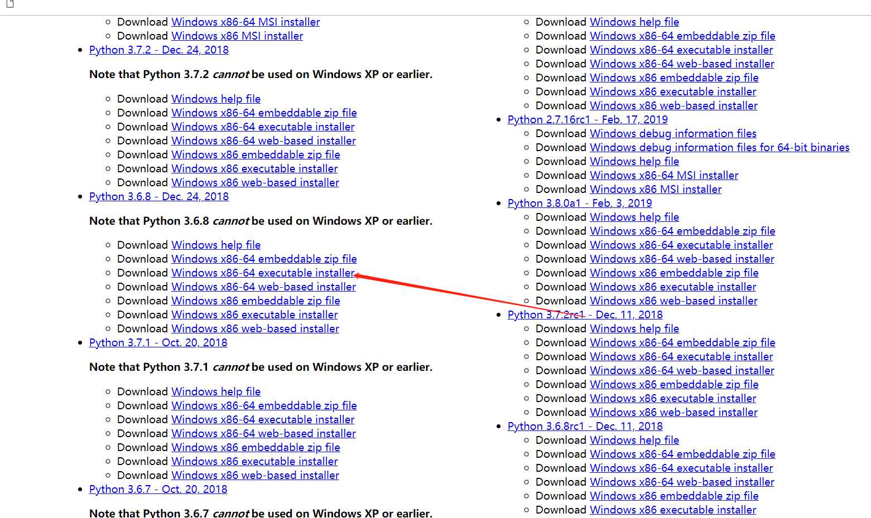The height and width of the screenshot is (518, 871).
Task: Download Windows debug information files for Python 2.7.16rc1
Action: (x=673, y=133)
